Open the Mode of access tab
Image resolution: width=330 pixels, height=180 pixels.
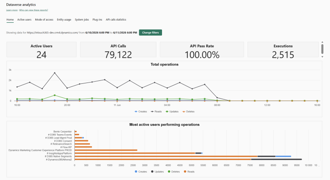(x=44, y=20)
